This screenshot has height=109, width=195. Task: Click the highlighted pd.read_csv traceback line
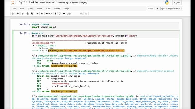tap(86, 51)
